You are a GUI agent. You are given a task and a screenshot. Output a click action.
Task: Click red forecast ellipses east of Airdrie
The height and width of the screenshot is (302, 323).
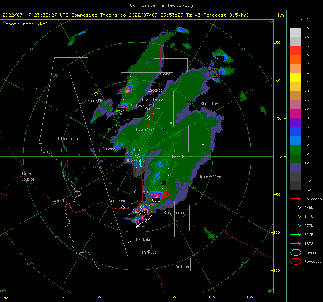click(x=165, y=194)
